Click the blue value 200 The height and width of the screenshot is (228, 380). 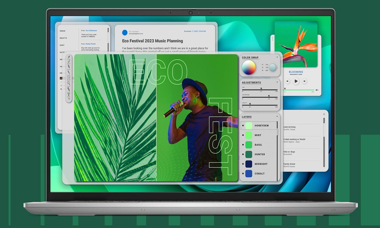(x=267, y=70)
